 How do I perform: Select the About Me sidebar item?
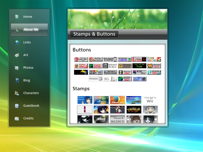coord(29,30)
